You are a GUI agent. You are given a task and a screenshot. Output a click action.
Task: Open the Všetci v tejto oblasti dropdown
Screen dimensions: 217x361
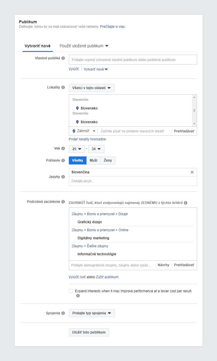point(91,88)
